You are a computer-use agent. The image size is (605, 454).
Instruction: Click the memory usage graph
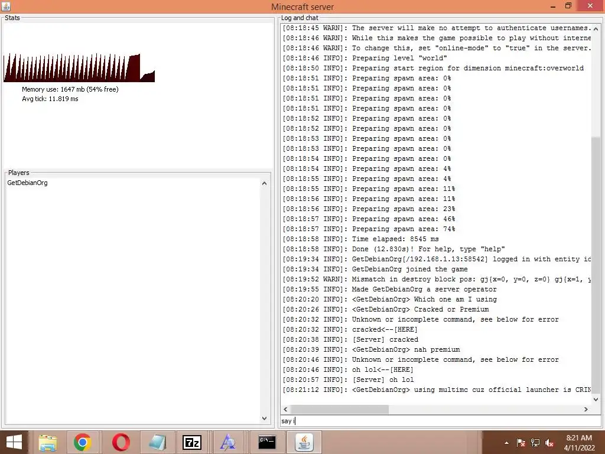[x=79, y=67]
